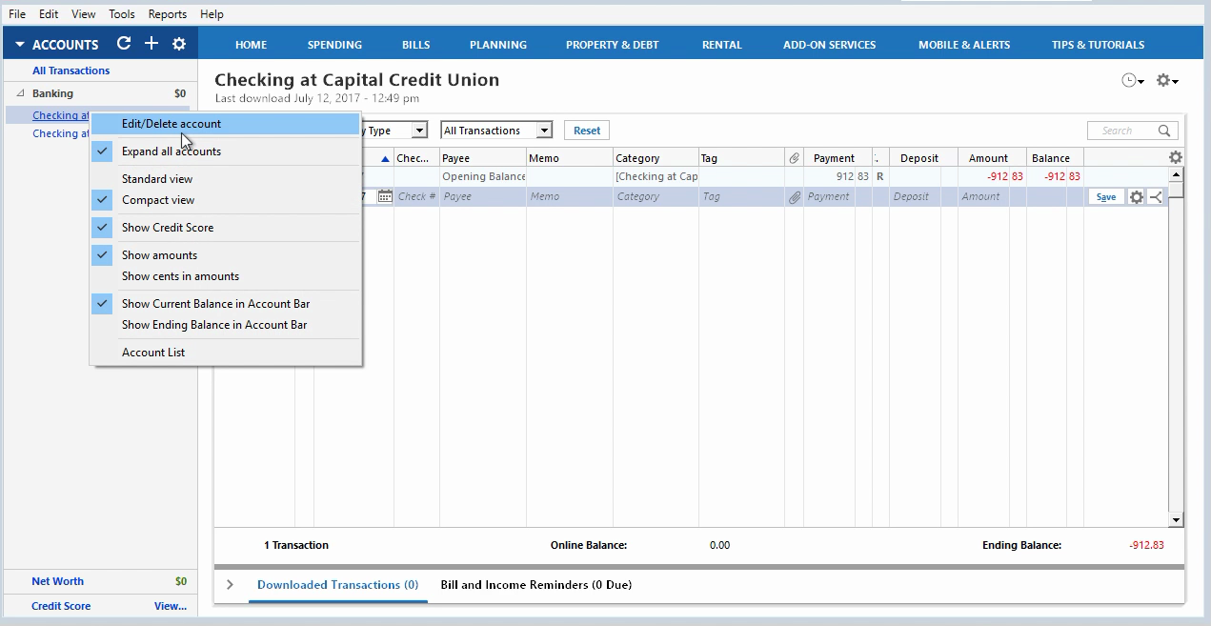Go to the RENTAL tab
The image size is (1211, 626).
click(722, 45)
